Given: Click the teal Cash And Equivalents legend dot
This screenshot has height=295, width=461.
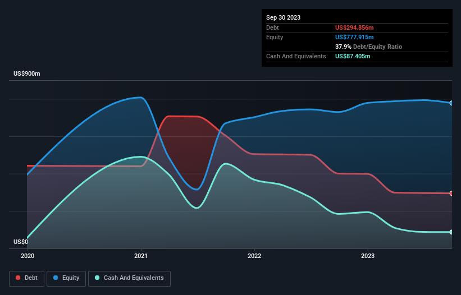Looking at the screenshot, I should pos(97,278).
